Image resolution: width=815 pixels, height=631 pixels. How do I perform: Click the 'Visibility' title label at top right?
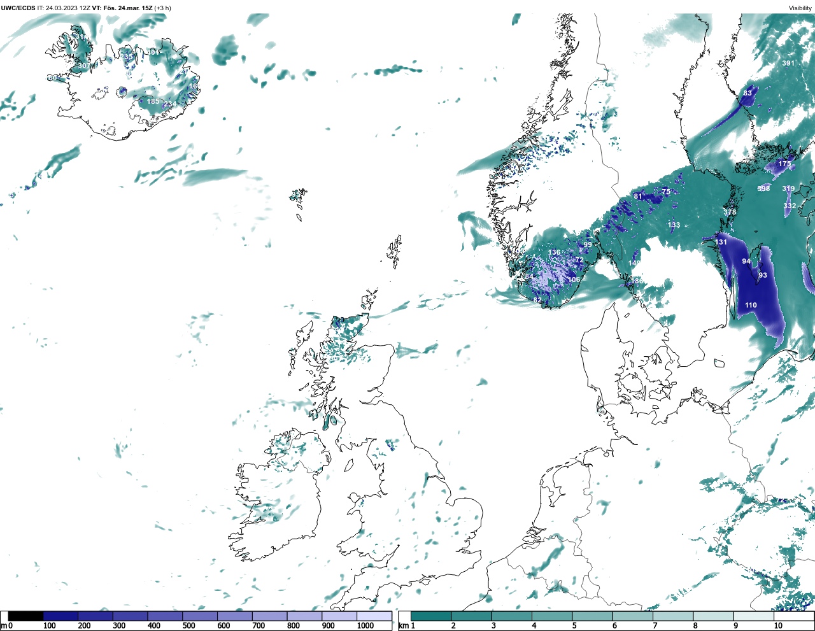point(800,8)
